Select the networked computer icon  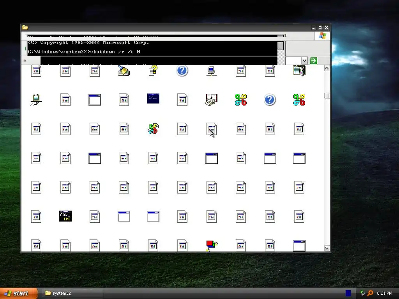pyautogui.click(x=212, y=71)
